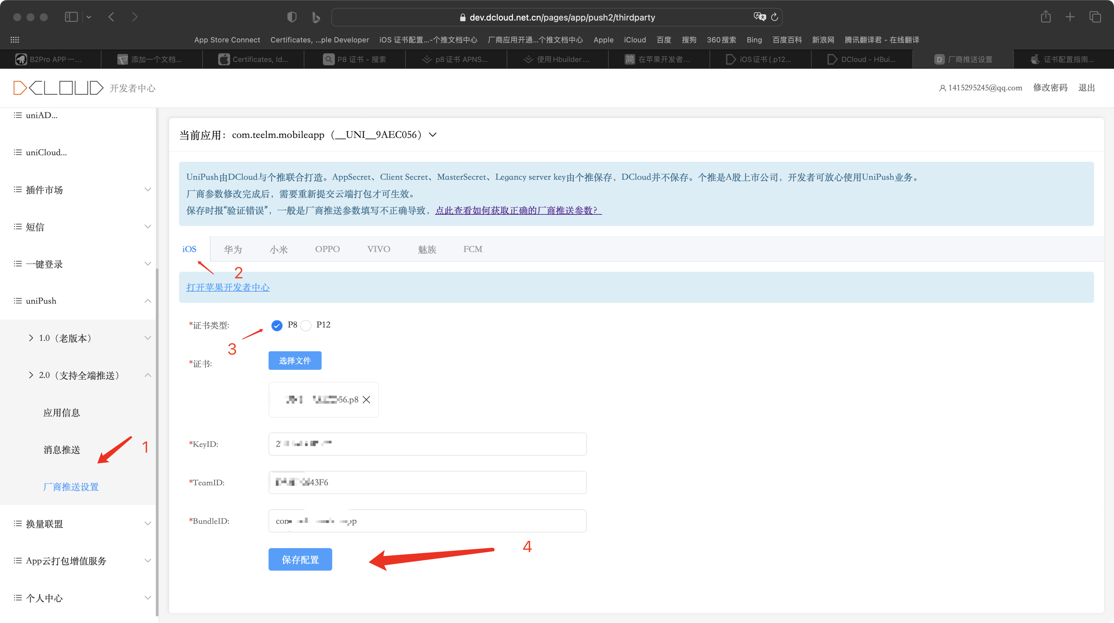Open the Share icon in Safari toolbar
This screenshot has height=623, width=1114.
[x=1046, y=17]
